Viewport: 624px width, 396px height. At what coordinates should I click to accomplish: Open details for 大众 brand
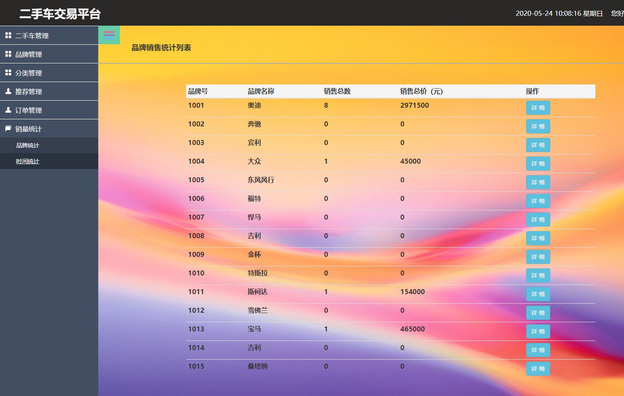538,164
